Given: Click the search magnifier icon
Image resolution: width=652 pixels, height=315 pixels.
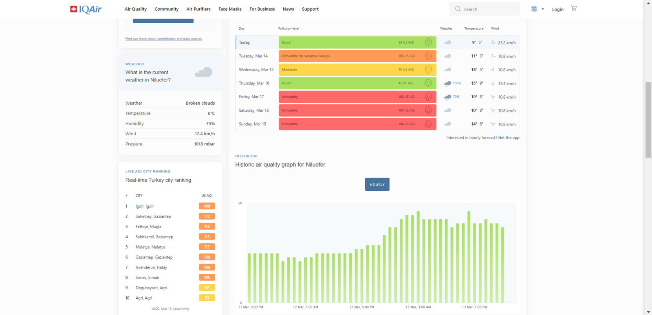Looking at the screenshot, I should (x=458, y=9).
